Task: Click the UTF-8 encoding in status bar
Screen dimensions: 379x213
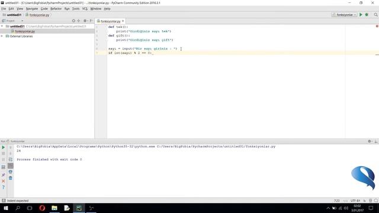Action: click(x=355, y=201)
